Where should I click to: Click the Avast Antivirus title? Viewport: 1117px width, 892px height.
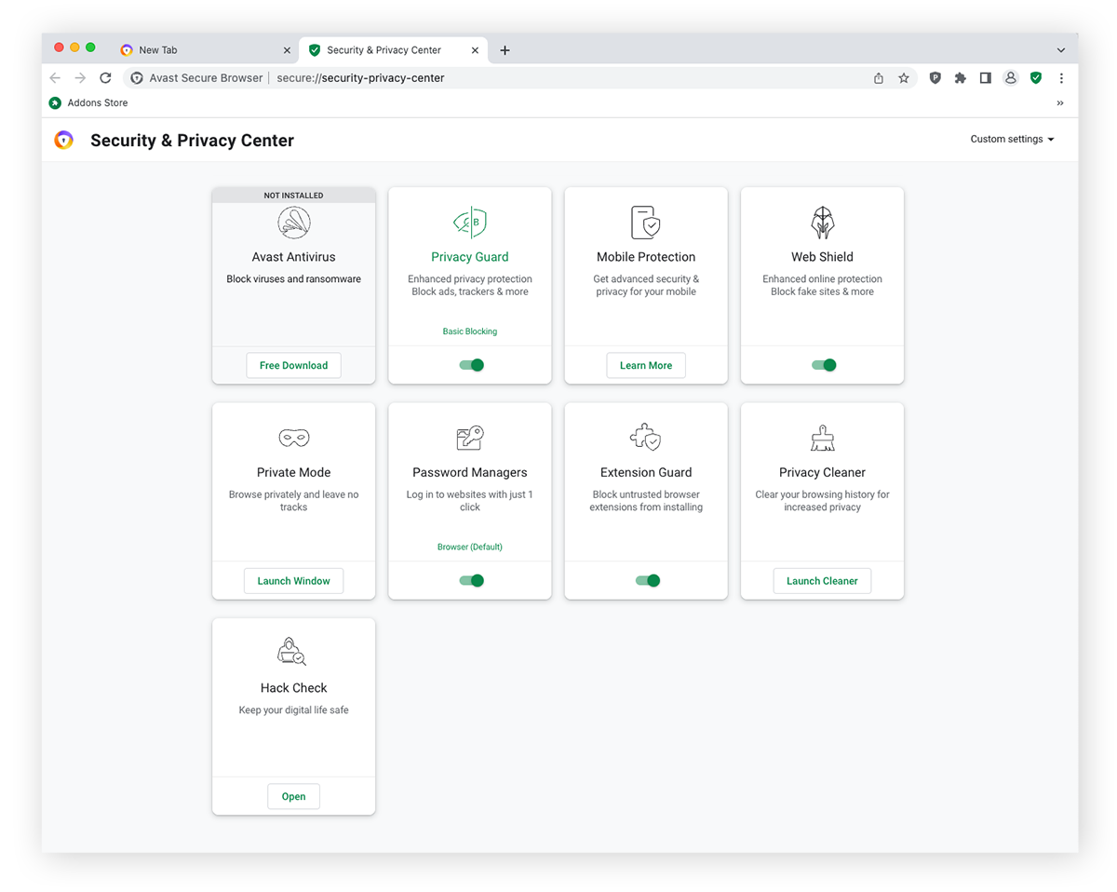(x=293, y=257)
